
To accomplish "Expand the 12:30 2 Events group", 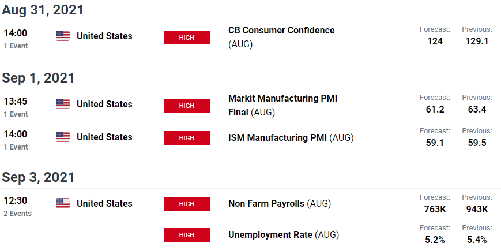I will [17, 207].
